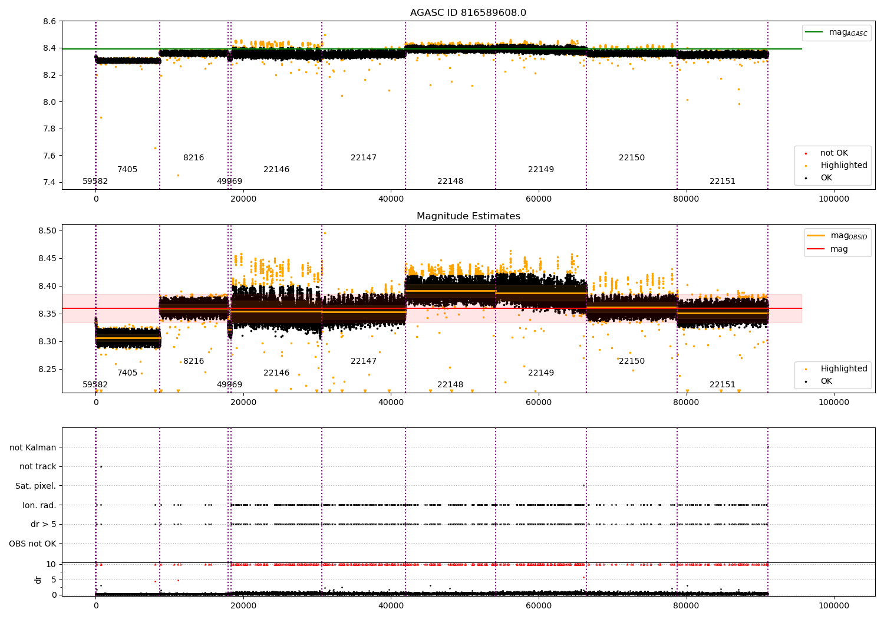
Task: Click the 100000 x-axis tick of bottom plot
Action: (x=834, y=605)
